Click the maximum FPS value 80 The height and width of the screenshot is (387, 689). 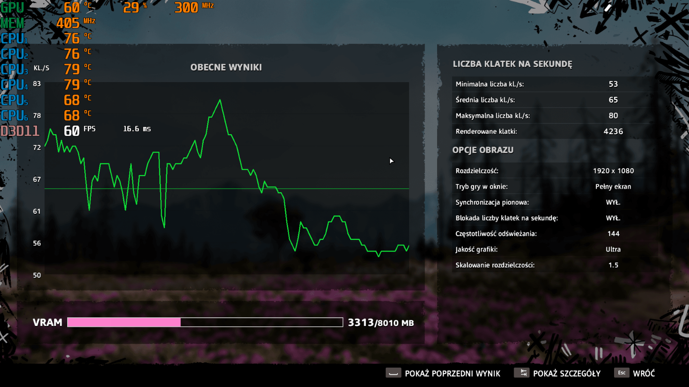point(613,116)
